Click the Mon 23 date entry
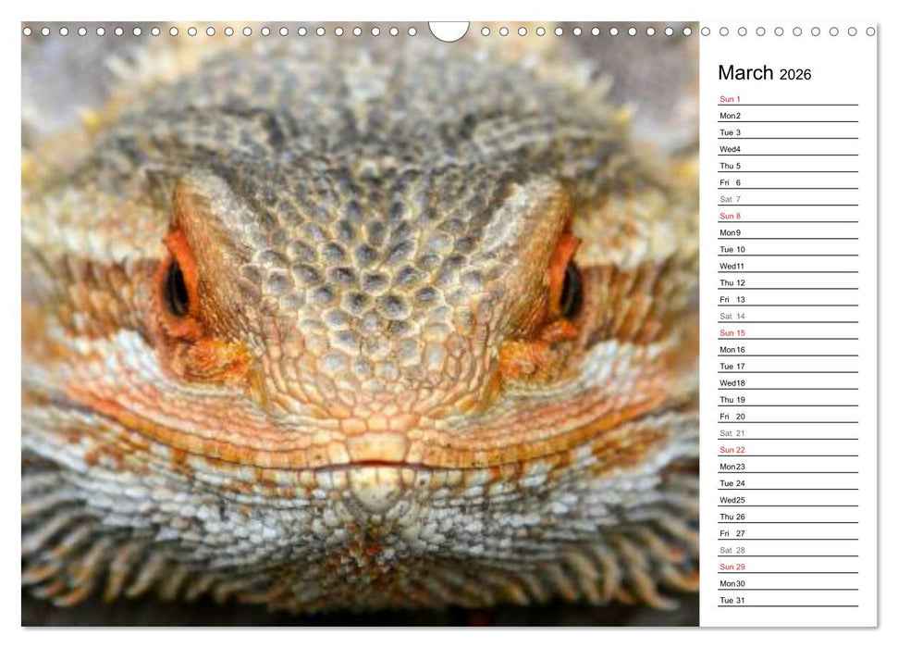Screen dimensions: 898x648 731,467
